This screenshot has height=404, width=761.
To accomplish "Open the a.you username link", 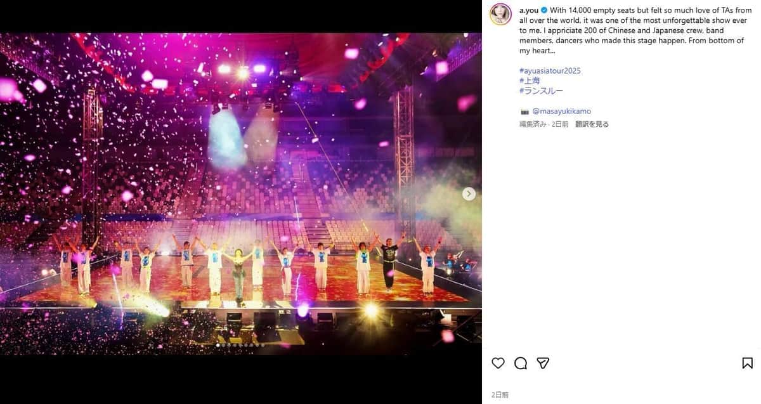I will (529, 10).
